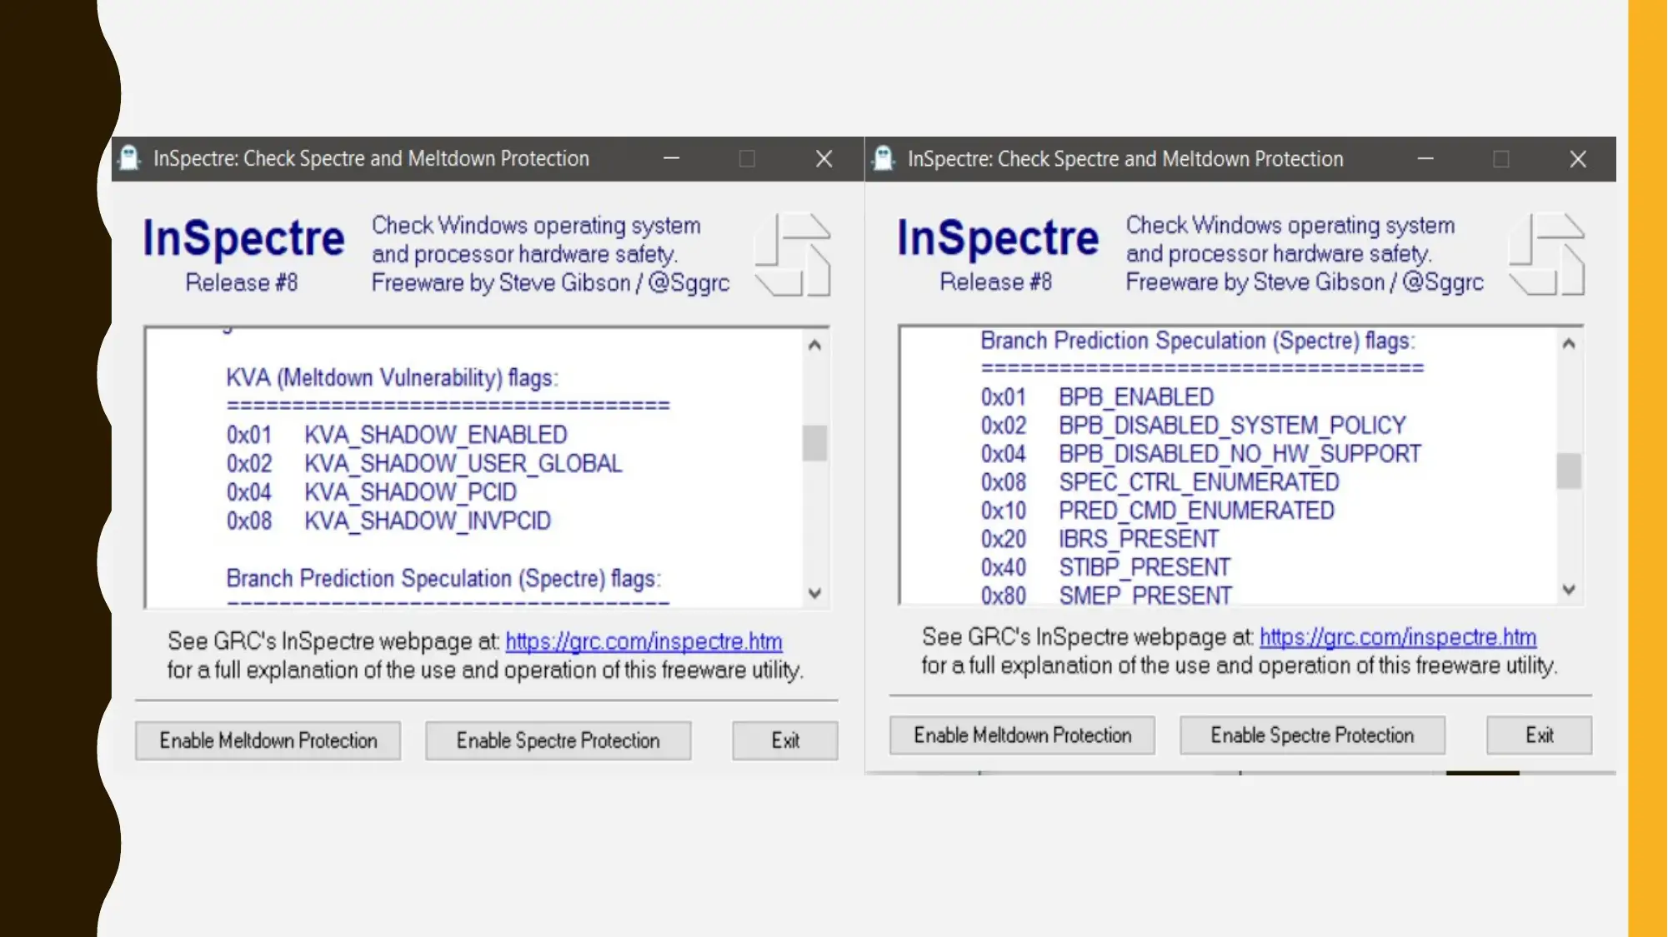
Task: Click scroll-down arrow in right window text pane
Action: 1568,590
